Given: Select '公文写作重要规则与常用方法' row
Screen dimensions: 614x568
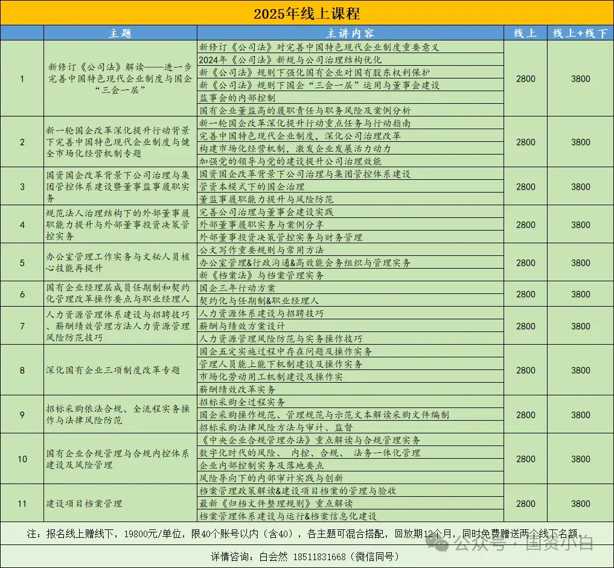Looking at the screenshot, I should point(350,250).
